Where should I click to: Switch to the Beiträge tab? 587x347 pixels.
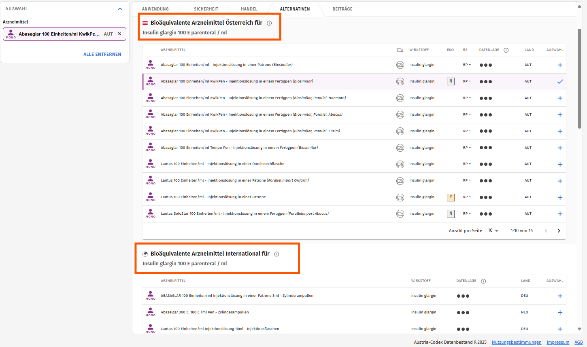(342, 9)
